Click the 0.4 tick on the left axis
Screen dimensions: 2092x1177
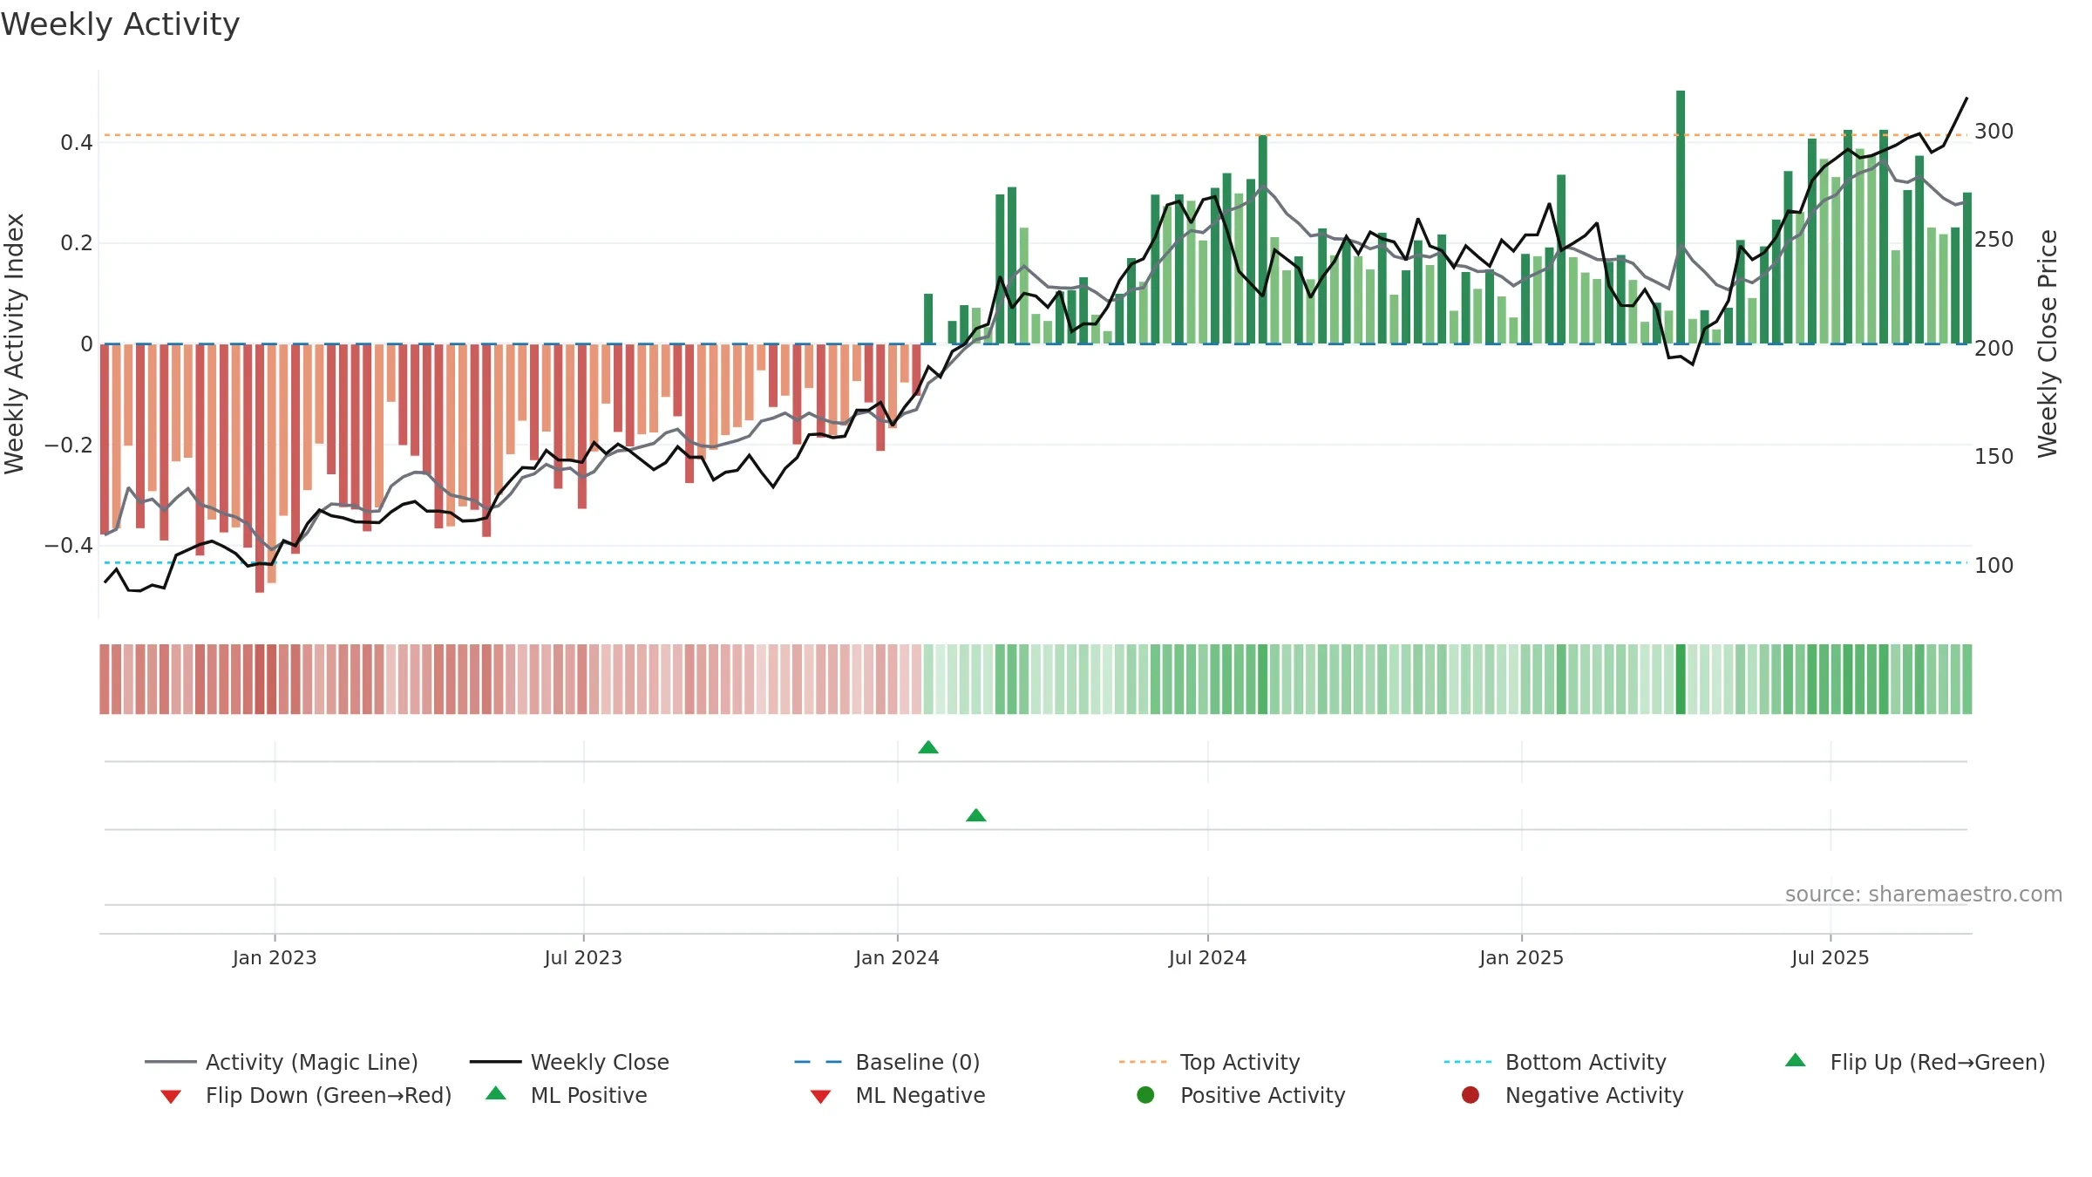77,142
